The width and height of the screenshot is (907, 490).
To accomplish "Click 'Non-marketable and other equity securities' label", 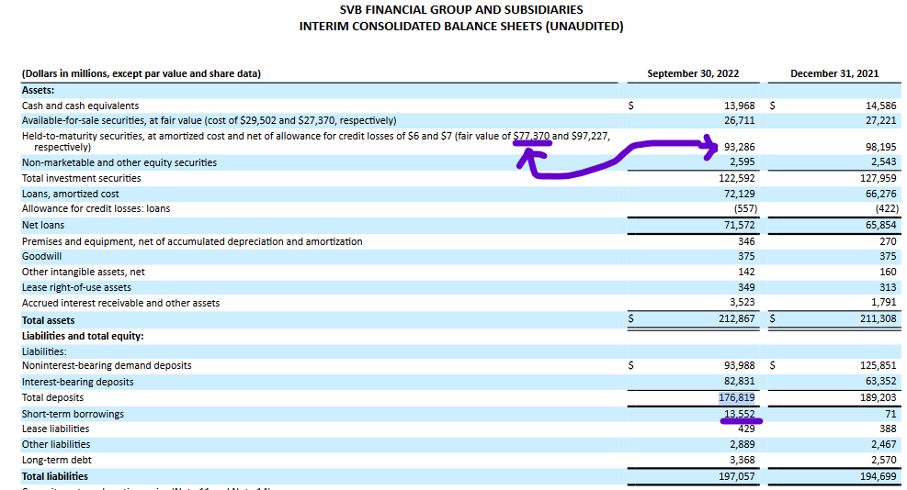I will [119, 163].
